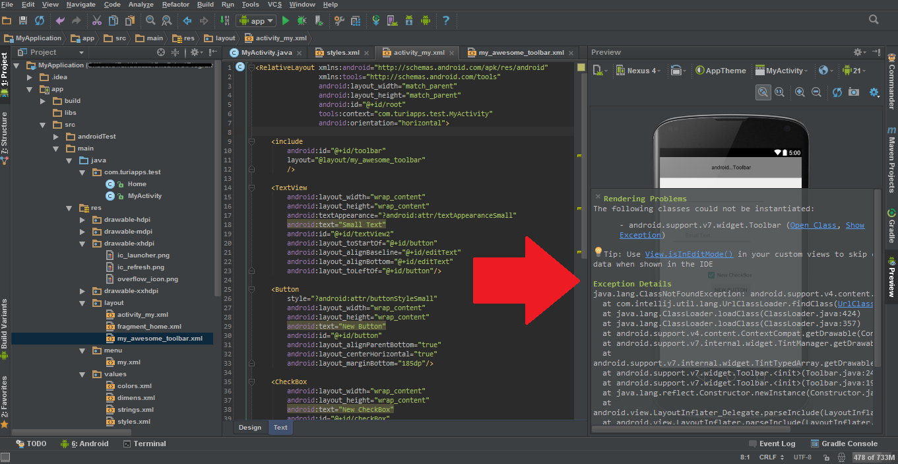This screenshot has width=898, height=464.
Task: Expand the androidTest folder
Action: 56,137
